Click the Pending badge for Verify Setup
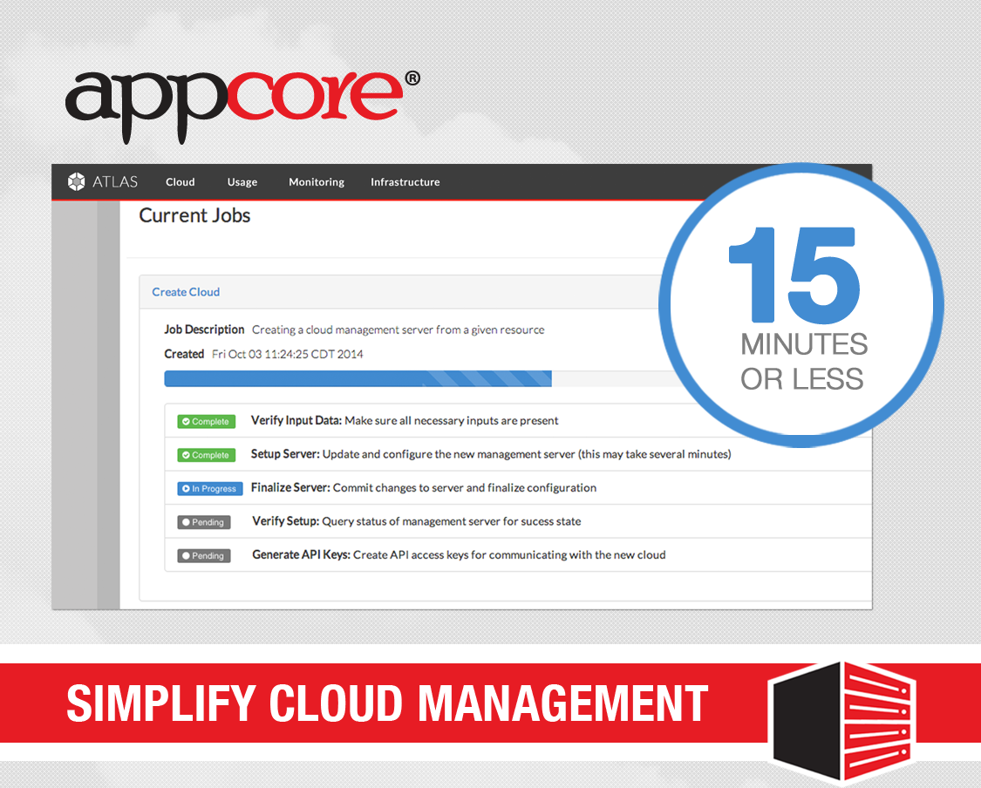 [x=204, y=522]
